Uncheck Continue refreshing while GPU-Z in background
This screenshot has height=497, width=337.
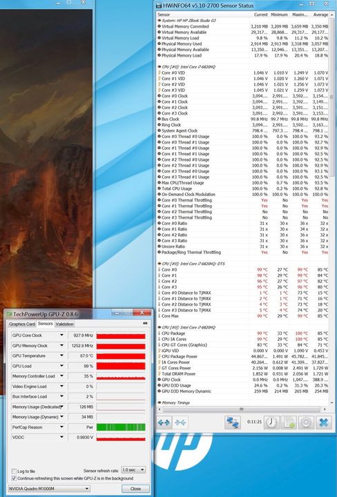[14, 478]
